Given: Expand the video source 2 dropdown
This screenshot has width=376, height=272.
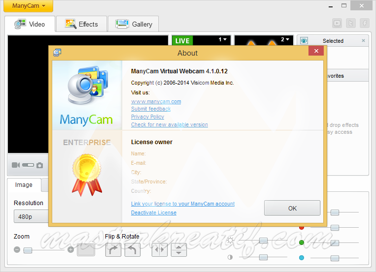Looking at the screenshot, I should 285,39.
